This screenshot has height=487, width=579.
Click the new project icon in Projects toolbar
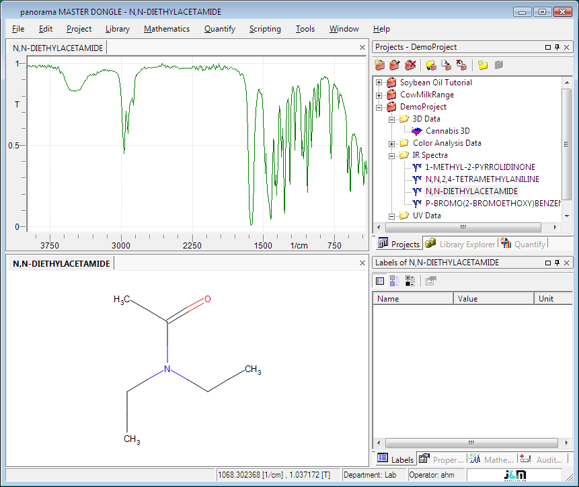[380, 65]
